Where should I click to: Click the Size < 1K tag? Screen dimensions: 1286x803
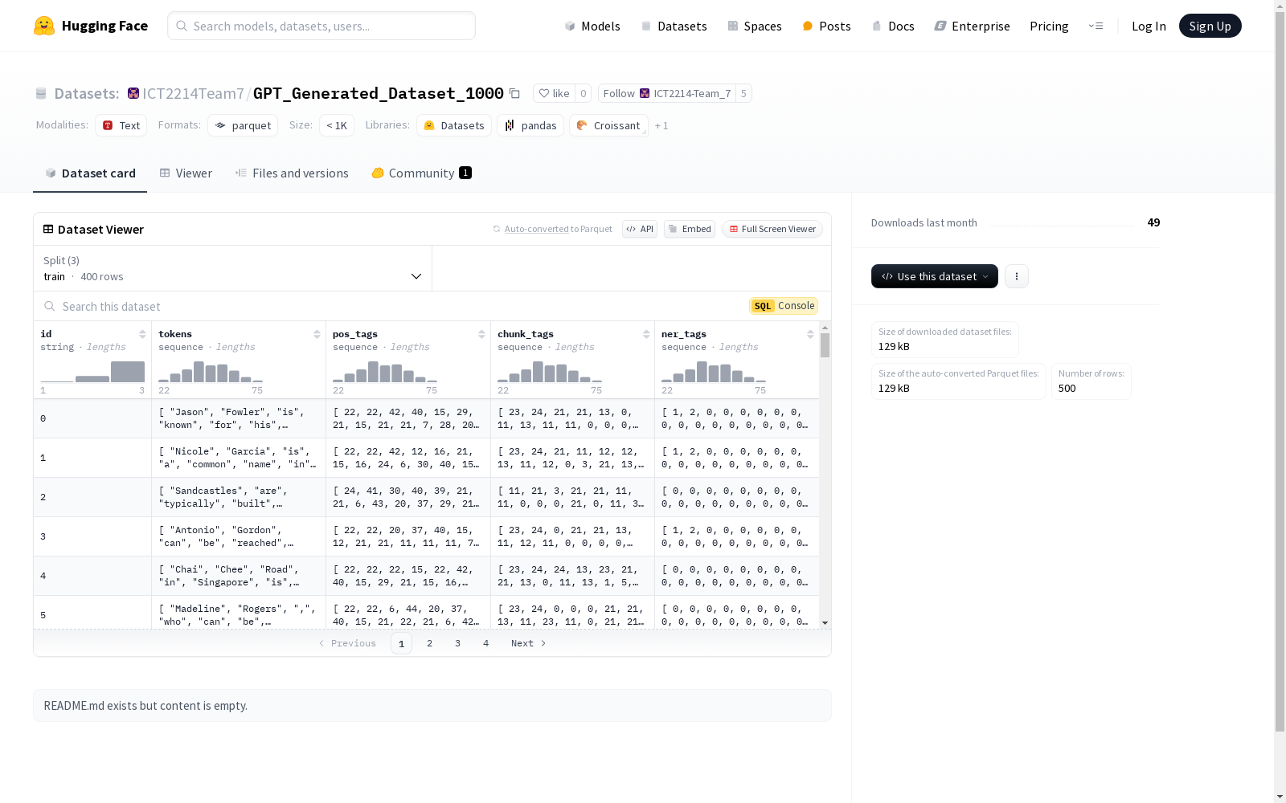pos(337,125)
